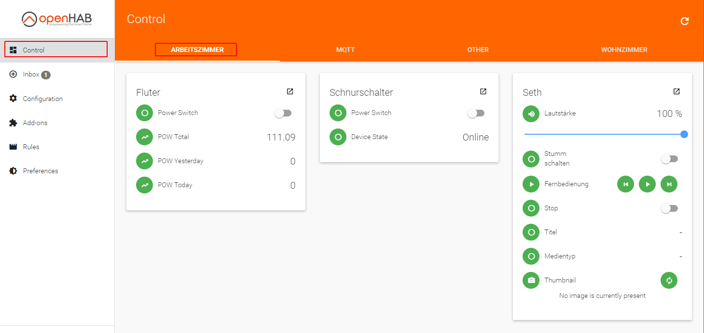Click the Inbox plus-circle sidebar icon

(x=13, y=74)
